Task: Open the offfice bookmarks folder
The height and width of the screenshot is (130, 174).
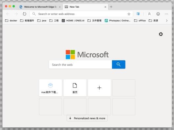Action: click(x=140, y=21)
